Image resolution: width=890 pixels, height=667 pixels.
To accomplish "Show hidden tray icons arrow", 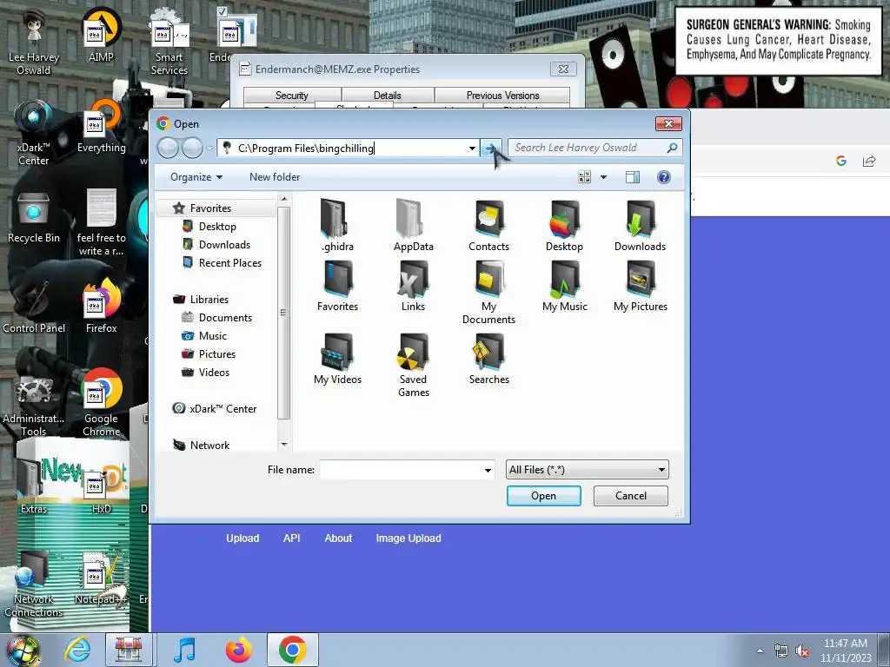I will click(x=760, y=650).
